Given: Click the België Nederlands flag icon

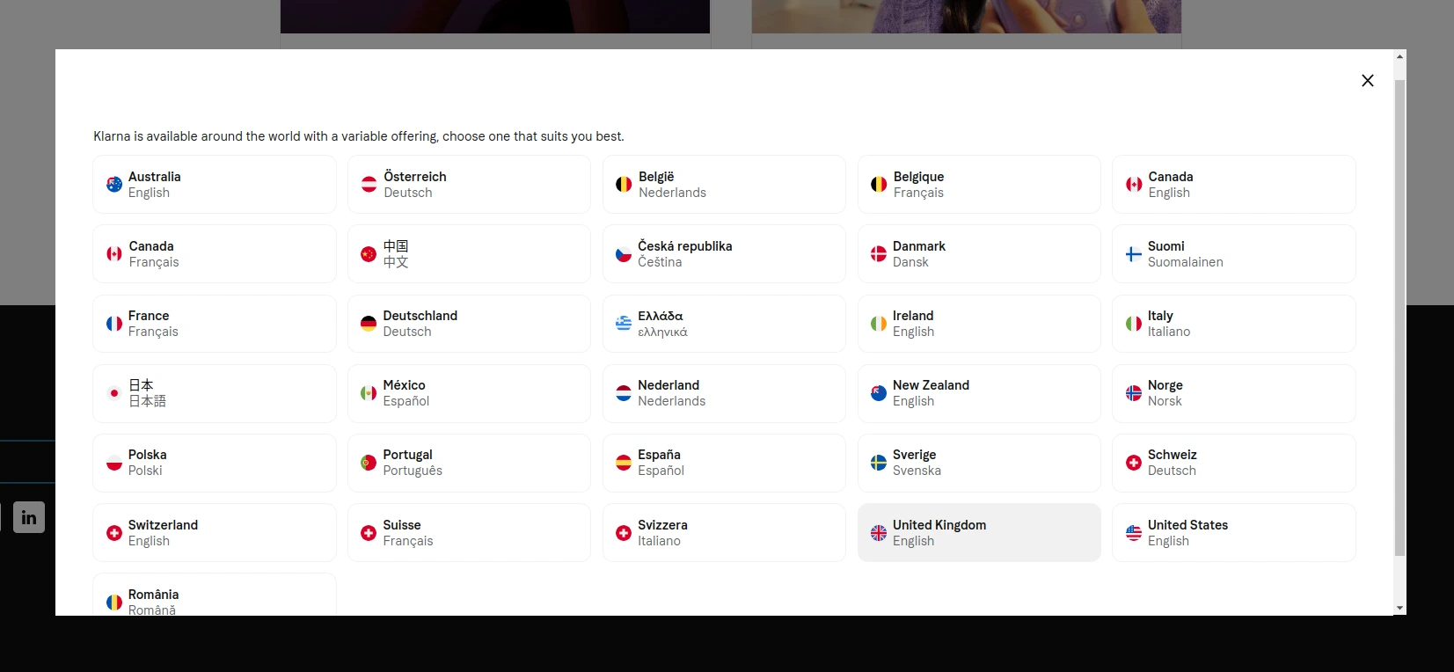Looking at the screenshot, I should coord(624,185).
